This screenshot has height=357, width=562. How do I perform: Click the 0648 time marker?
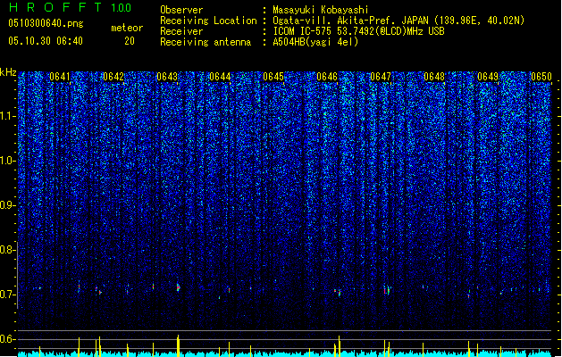point(434,77)
